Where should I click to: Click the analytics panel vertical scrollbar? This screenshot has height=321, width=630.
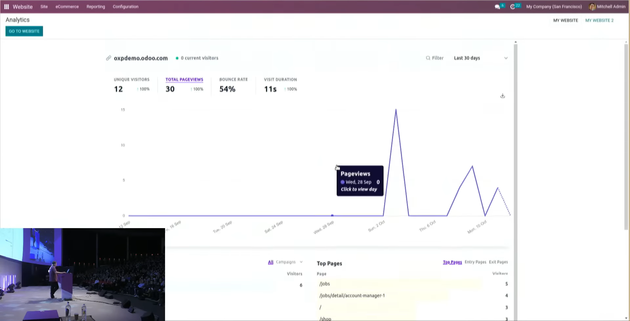(x=515, y=181)
